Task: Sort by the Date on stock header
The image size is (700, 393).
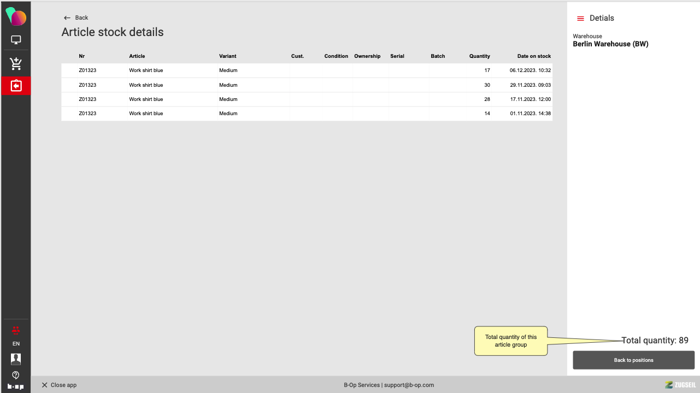Action: pos(534,56)
